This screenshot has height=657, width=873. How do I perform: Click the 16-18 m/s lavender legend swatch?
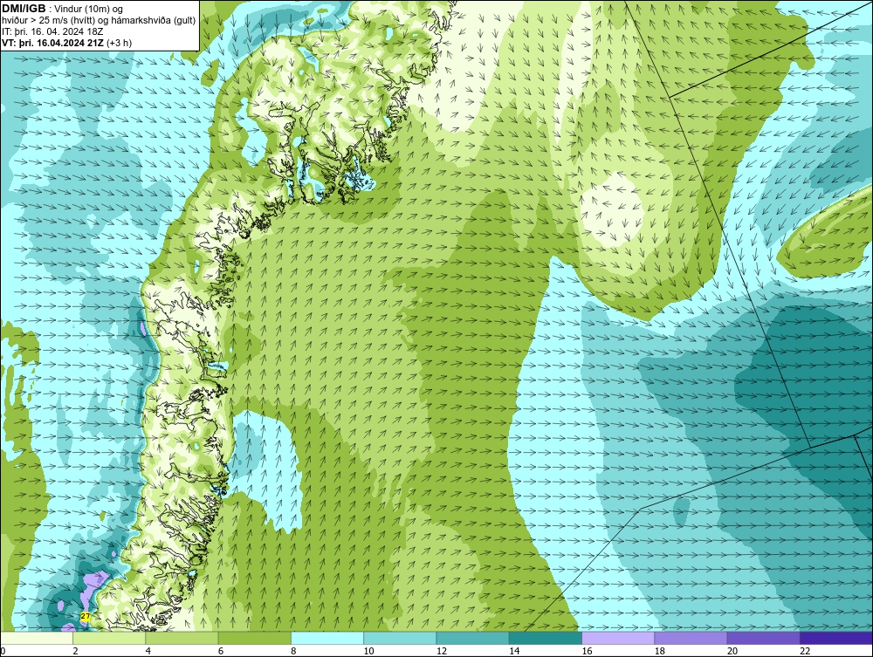coord(618,638)
